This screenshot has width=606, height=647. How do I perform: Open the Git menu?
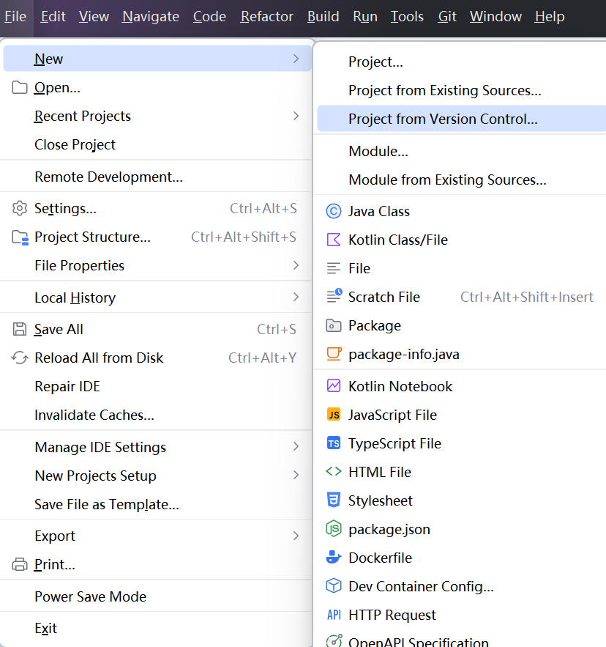tap(447, 17)
